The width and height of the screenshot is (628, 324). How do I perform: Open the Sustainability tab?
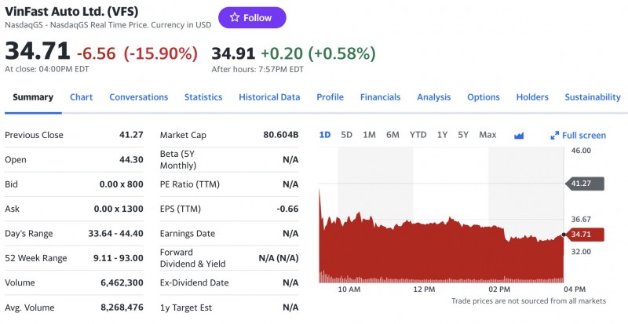(x=592, y=97)
